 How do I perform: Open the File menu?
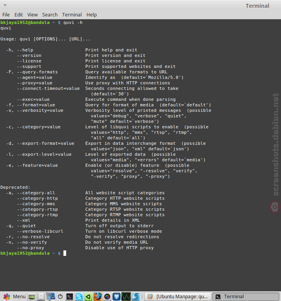[6, 15]
